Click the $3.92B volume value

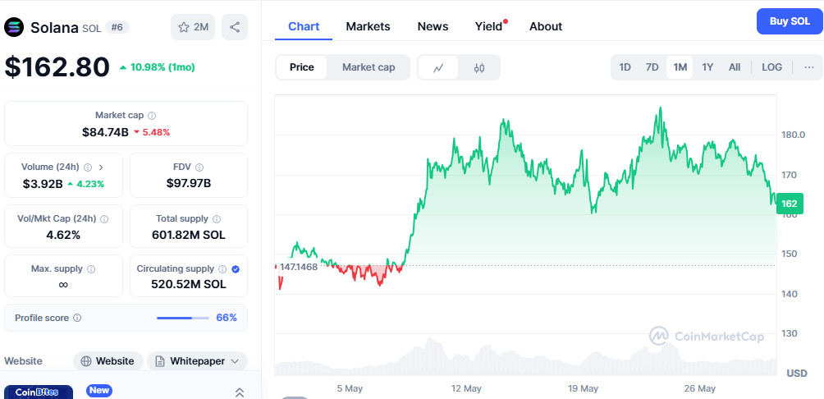41,184
